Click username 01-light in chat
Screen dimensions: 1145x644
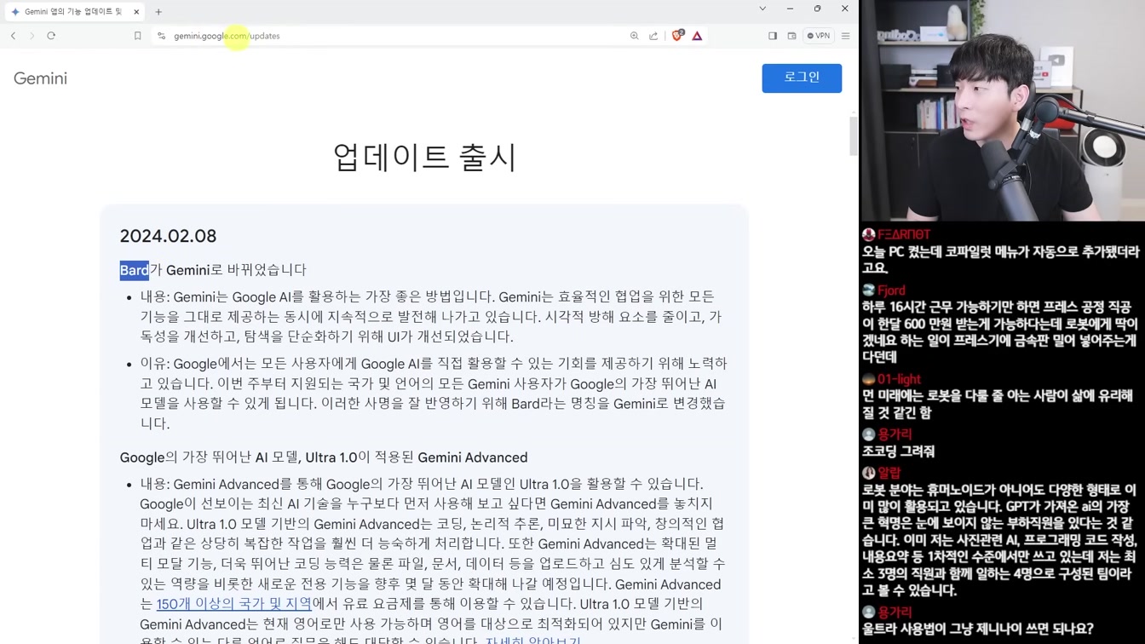click(899, 379)
